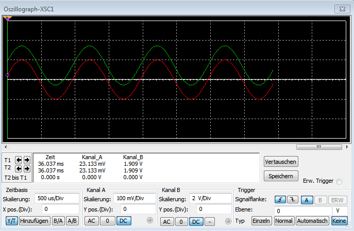
Task: Enable the Erw. Trigger radio button
Action: click(x=339, y=181)
